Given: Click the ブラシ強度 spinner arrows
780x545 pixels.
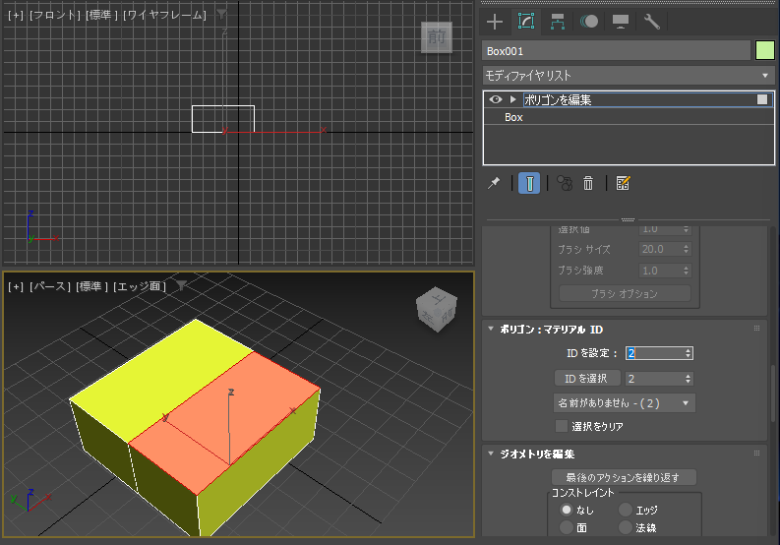Looking at the screenshot, I should click(686, 271).
